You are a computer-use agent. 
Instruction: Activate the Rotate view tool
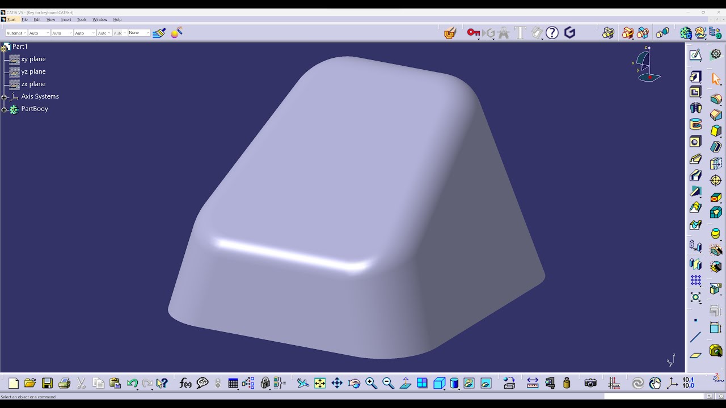(x=354, y=384)
